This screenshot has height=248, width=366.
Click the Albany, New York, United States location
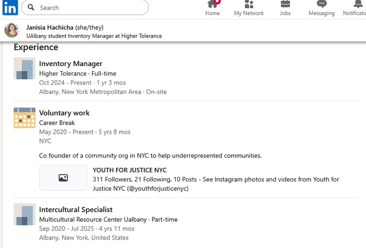pos(84,238)
